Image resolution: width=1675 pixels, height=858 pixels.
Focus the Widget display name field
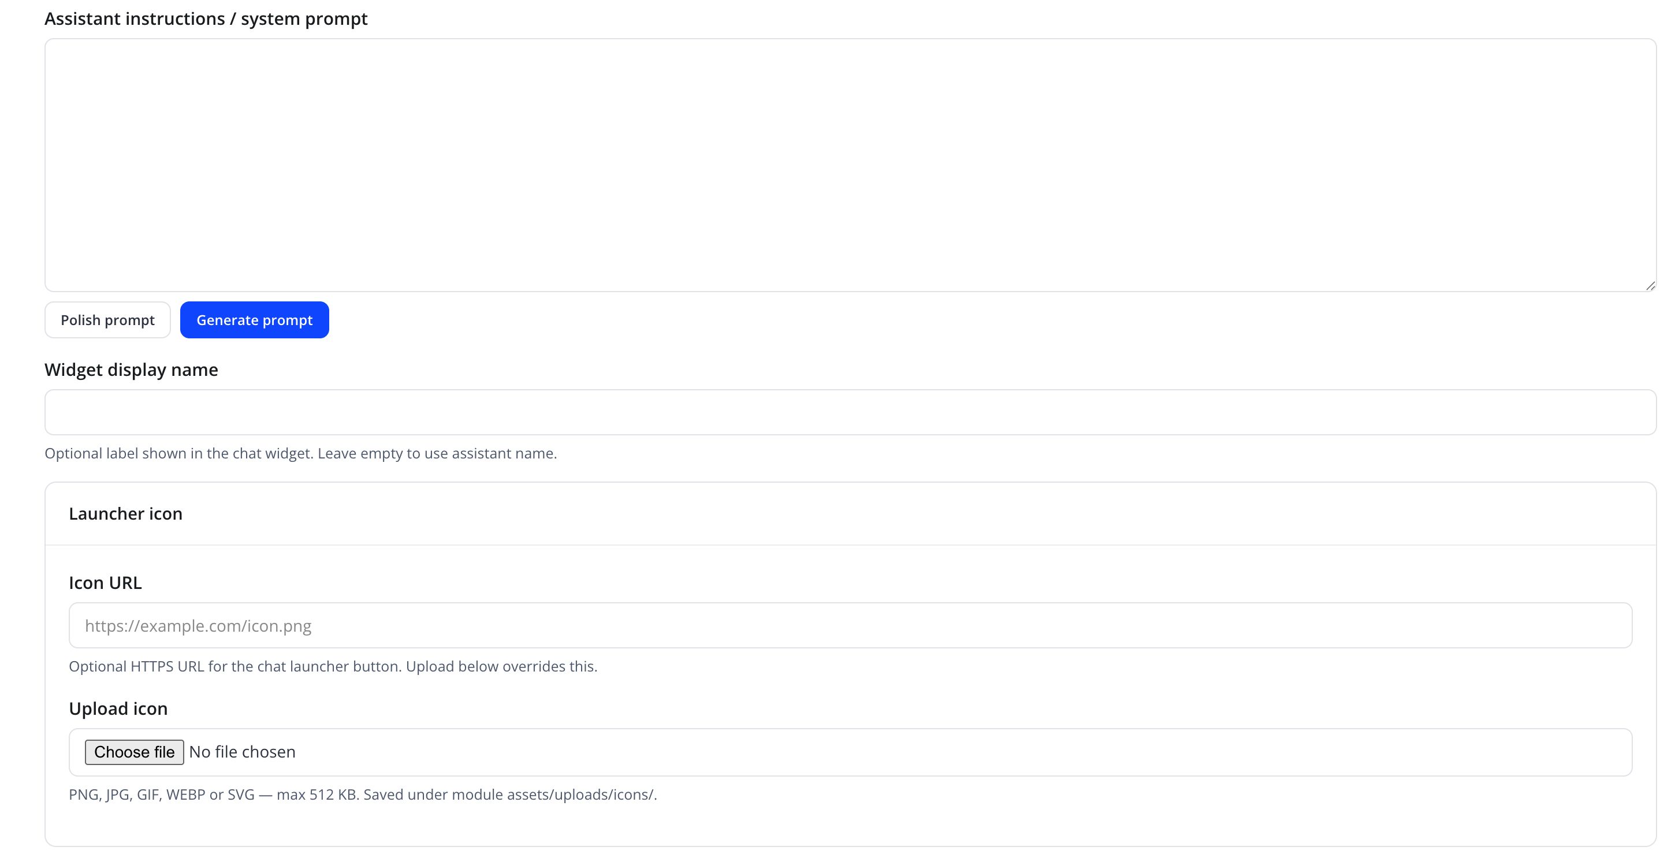coord(850,412)
